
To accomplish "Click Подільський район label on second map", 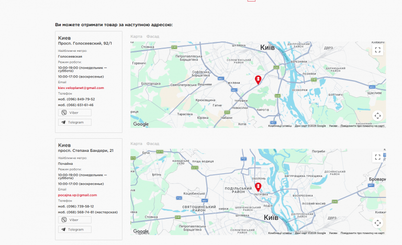I will [x=238, y=190].
